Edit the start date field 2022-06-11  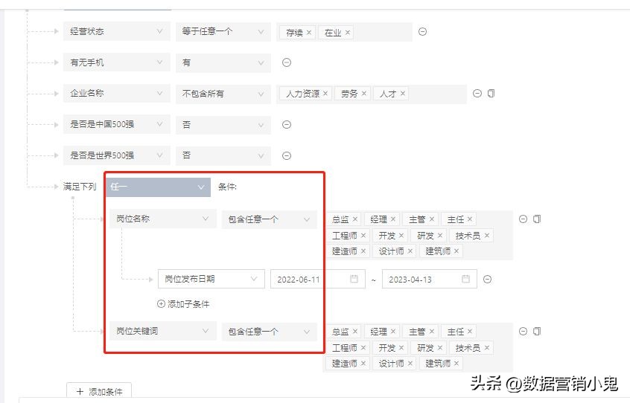[317, 279]
